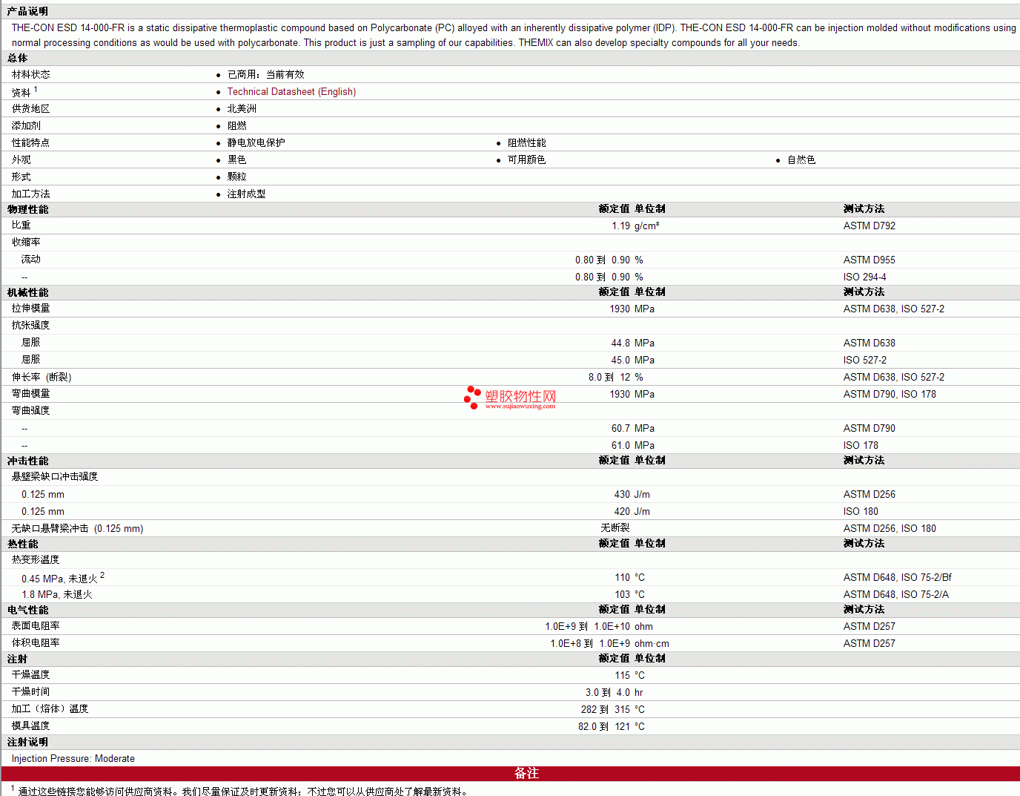Viewport: 1020px width, 796px height.
Task: Click the 产品说明 section header
Action: pyautogui.click(x=27, y=11)
